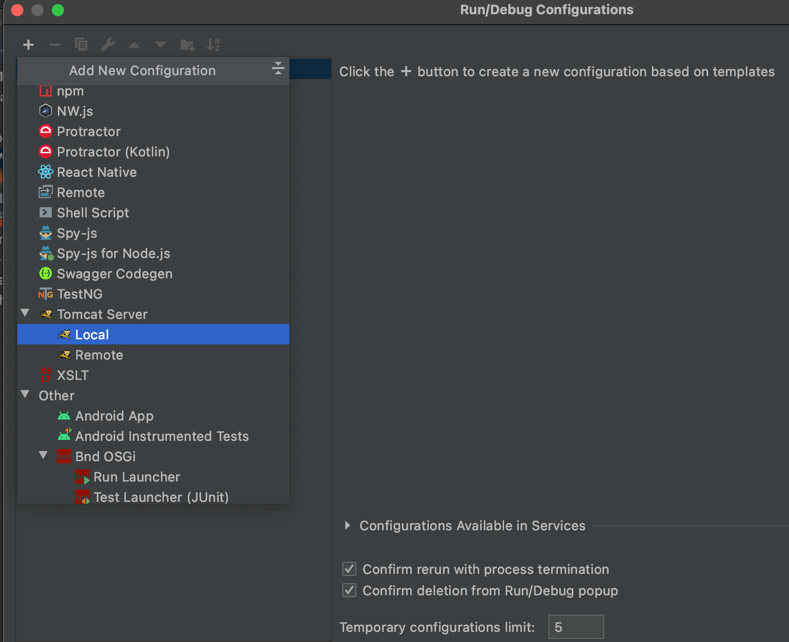This screenshot has width=789, height=642.
Task: Choose the Protractor (Kotlin) configuration
Action: point(153,151)
